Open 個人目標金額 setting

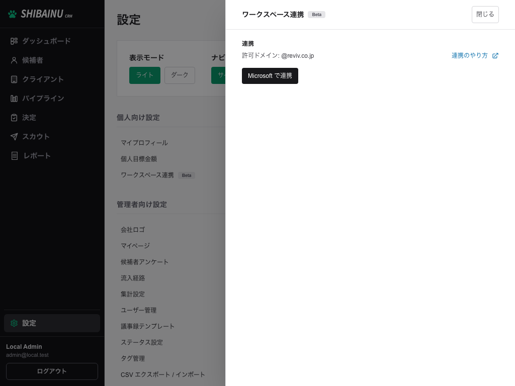pos(139,159)
